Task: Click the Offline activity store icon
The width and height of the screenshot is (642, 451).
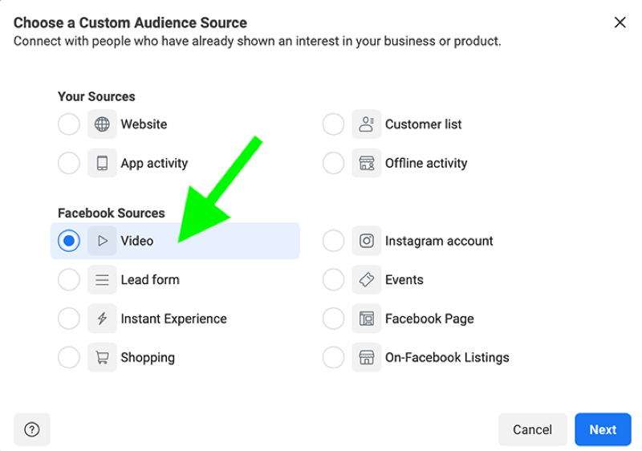Action: coord(367,163)
